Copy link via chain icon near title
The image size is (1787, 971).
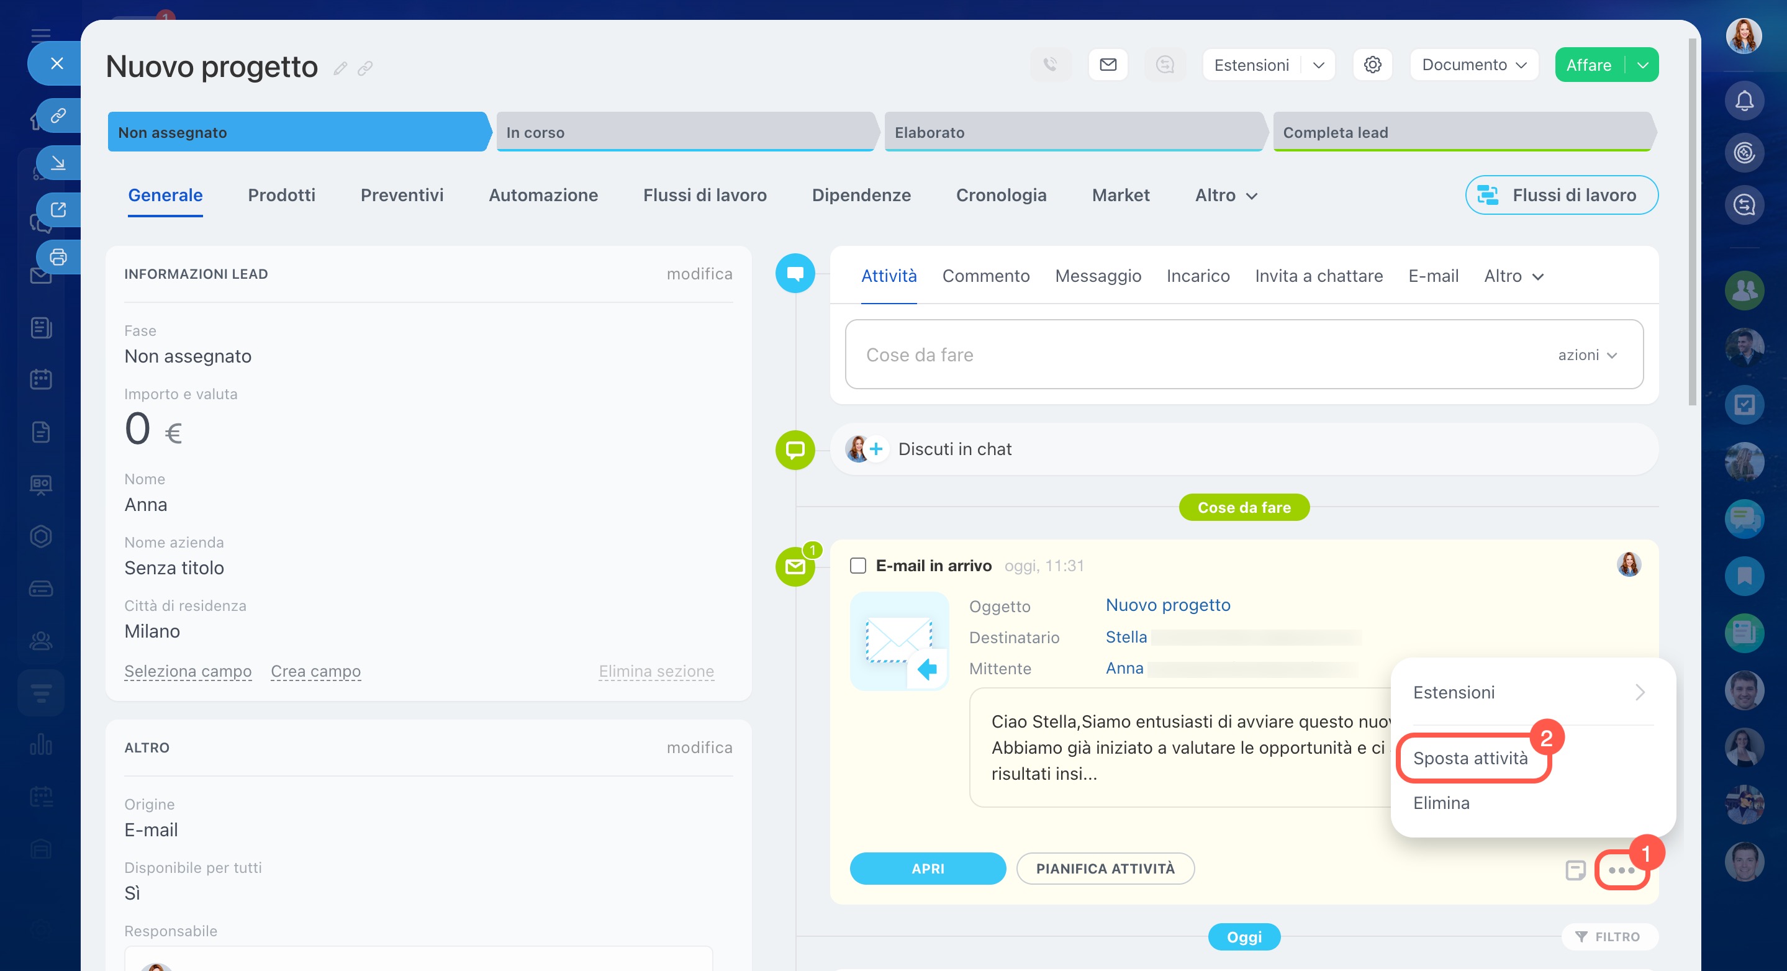pos(365,68)
